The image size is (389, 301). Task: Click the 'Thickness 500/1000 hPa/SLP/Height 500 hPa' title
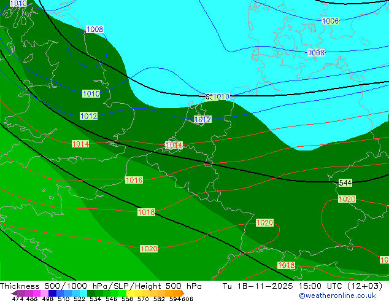pos(101,286)
